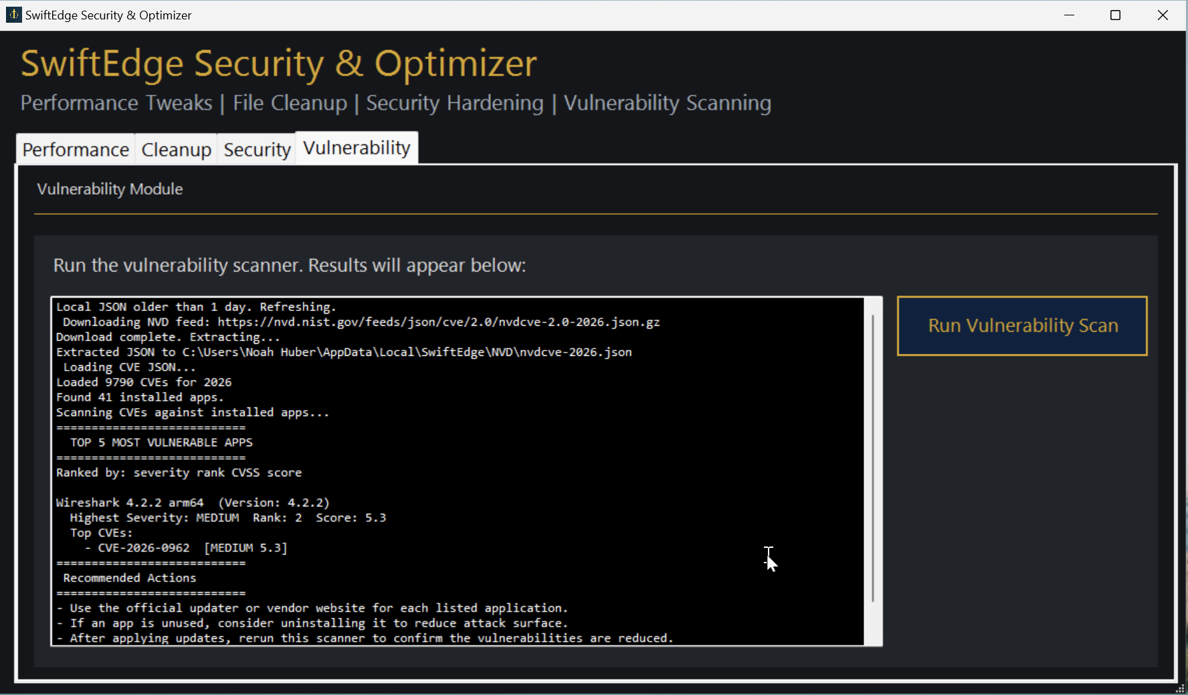This screenshot has height=695, width=1188.
Task: Minimize the SwiftEdge window
Action: click(x=1069, y=15)
